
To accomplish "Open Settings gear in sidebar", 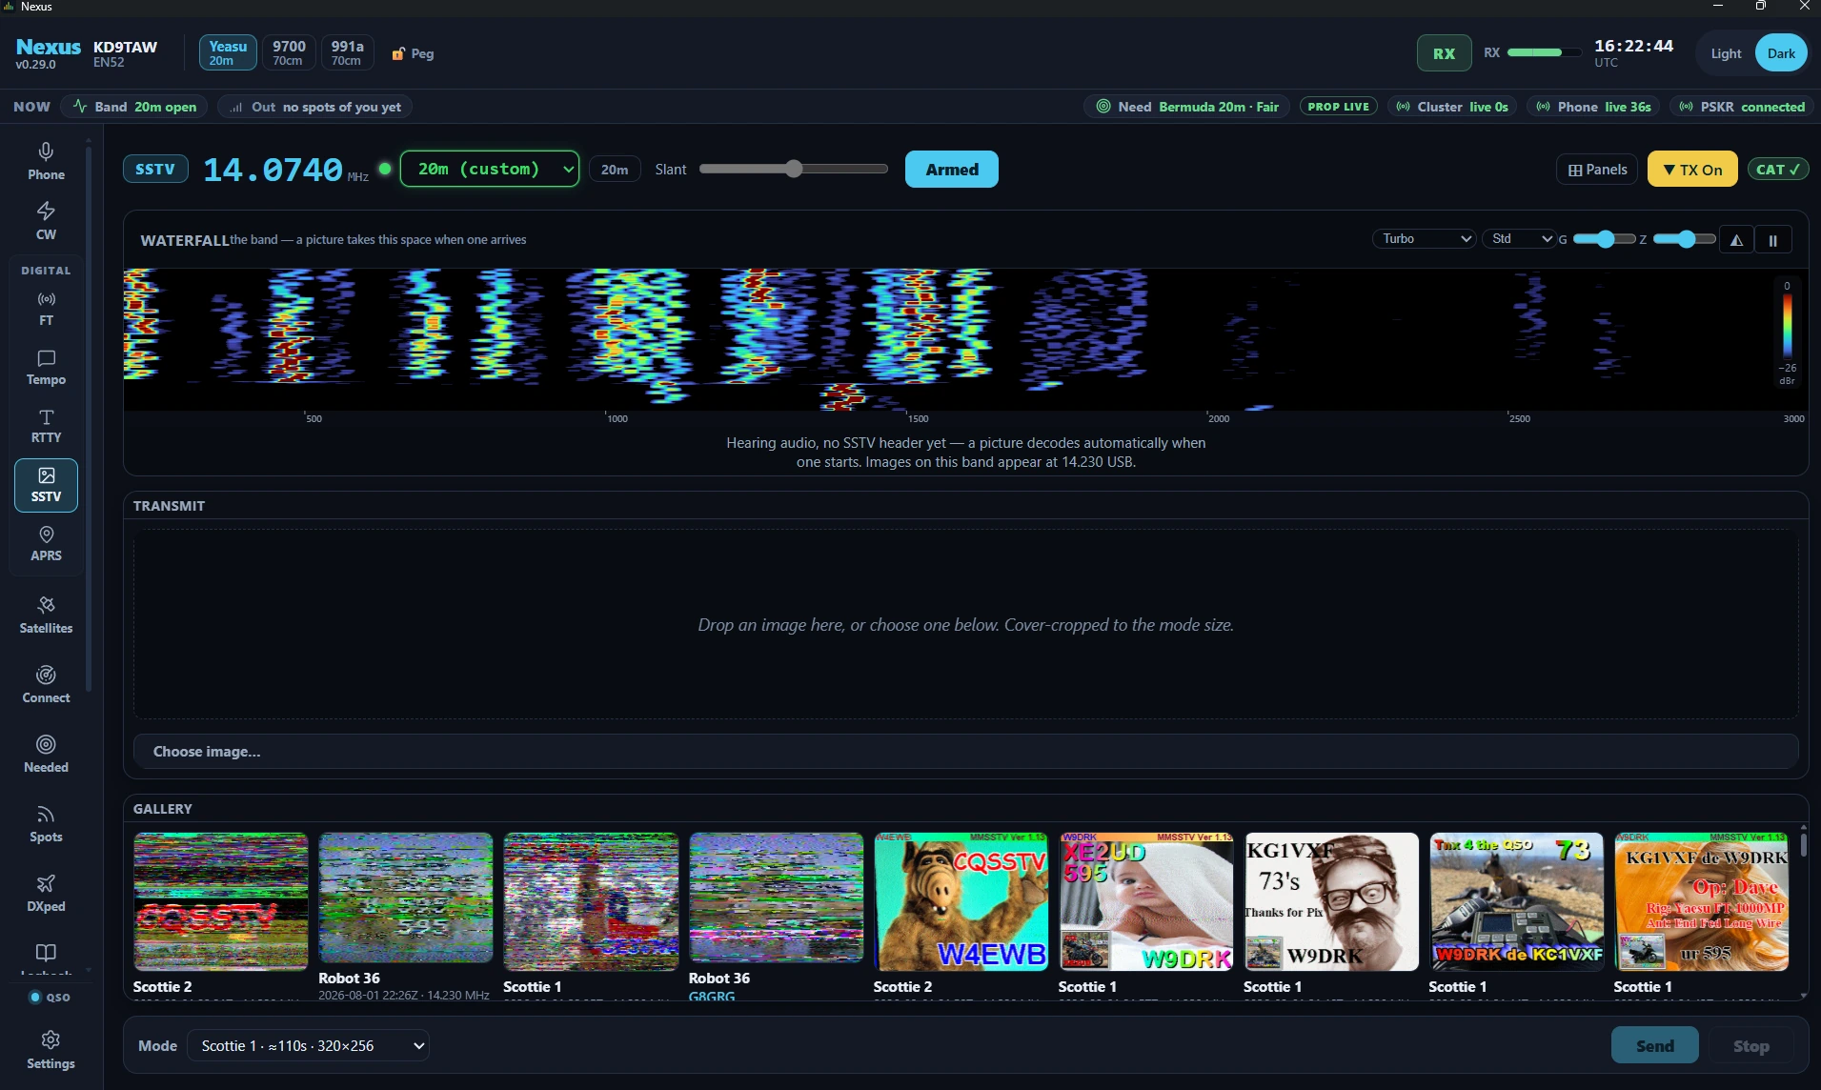I will coord(51,1051).
